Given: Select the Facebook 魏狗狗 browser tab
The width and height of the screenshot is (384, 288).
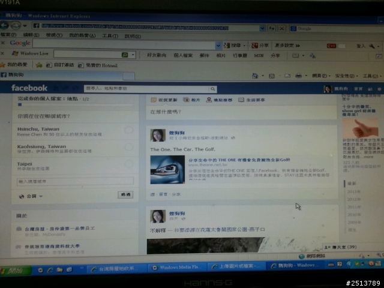Looking at the screenshot, I should (x=61, y=75).
